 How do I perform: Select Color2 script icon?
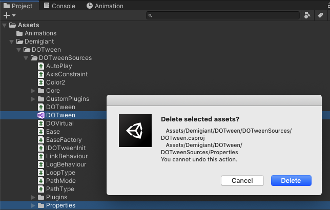[41, 82]
